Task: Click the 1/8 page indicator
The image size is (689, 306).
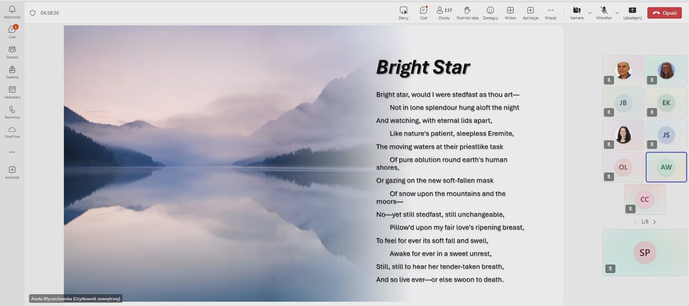Action: (645, 222)
